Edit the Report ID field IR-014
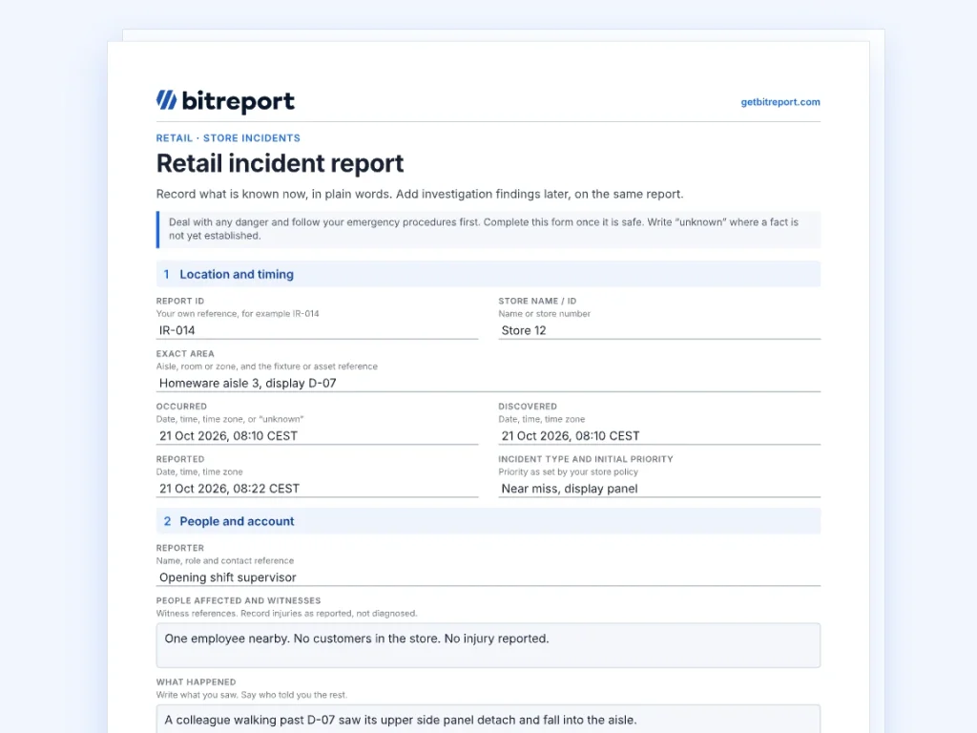This screenshot has height=733, width=977. click(317, 330)
